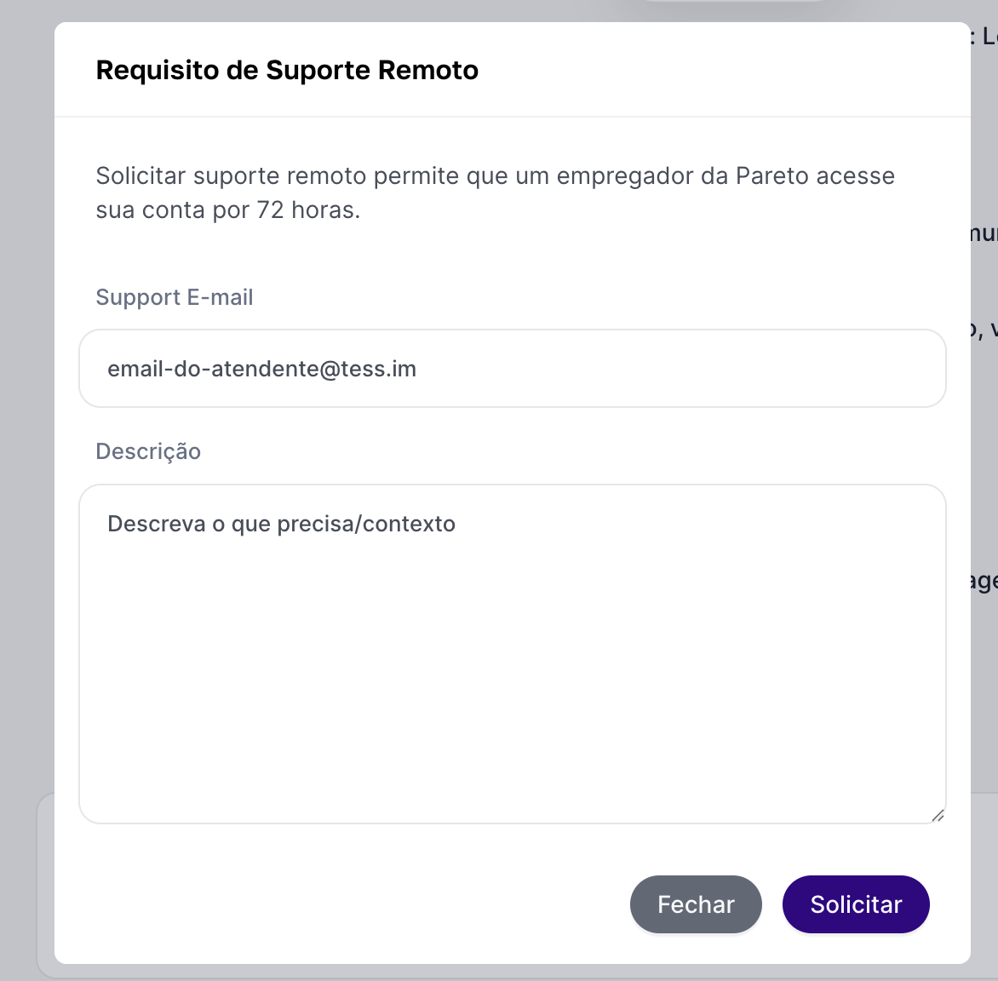Click the dimmed backdrop left of the dialog

coord(26,426)
